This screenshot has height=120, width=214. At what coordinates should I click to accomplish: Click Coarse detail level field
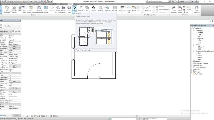tap(15, 42)
